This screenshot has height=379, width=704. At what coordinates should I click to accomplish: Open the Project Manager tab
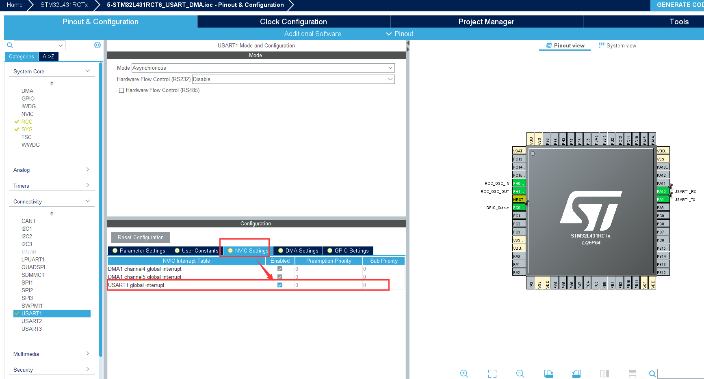pyautogui.click(x=486, y=21)
